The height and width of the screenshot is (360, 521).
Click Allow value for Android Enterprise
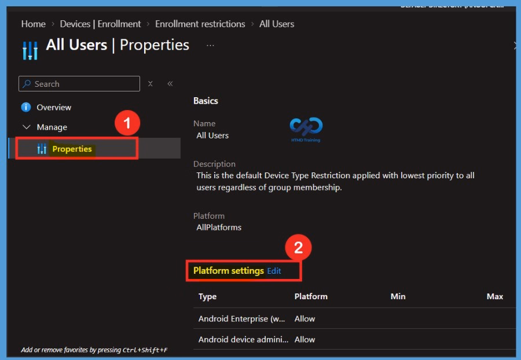pos(304,319)
